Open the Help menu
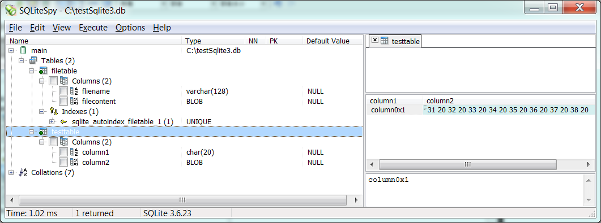This screenshot has width=601, height=223. [162, 28]
